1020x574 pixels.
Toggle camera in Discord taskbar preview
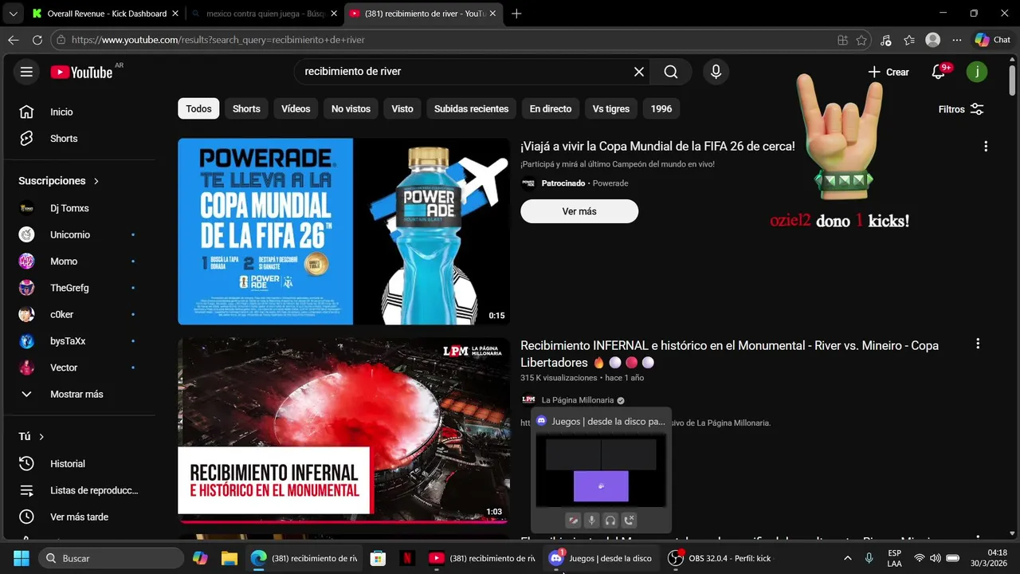click(x=573, y=521)
